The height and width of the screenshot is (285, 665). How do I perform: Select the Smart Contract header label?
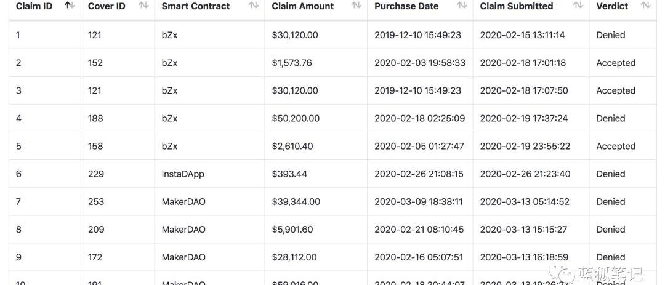pos(196,6)
